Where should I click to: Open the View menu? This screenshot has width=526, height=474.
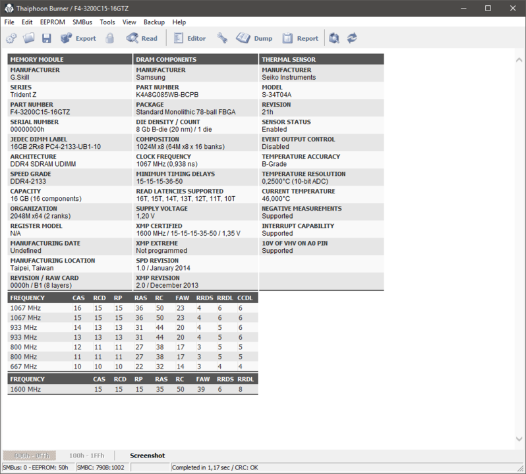129,22
